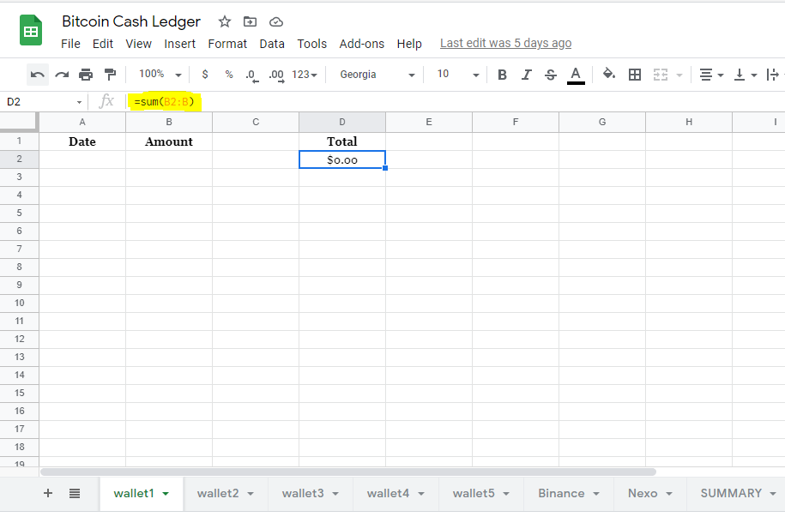Add a new sheet with plus icon
Image resolution: width=785 pixels, height=517 pixels.
(48, 494)
